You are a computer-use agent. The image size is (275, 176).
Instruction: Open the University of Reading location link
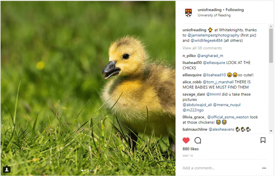pyautogui.click(x=214, y=15)
